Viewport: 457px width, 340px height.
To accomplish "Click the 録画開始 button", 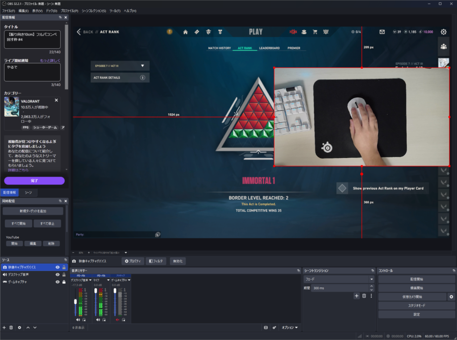I will [x=416, y=288].
